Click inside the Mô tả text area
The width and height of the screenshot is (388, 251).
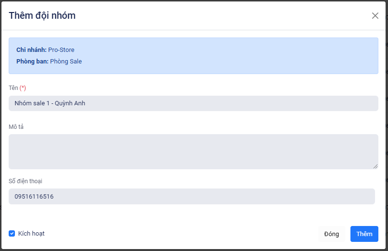193,151
